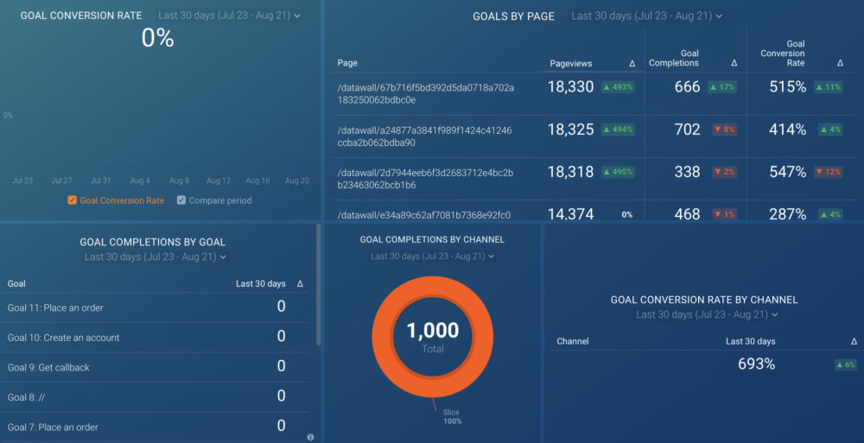Select the Goal 9: Get callback row
864x443 pixels.
(48, 367)
